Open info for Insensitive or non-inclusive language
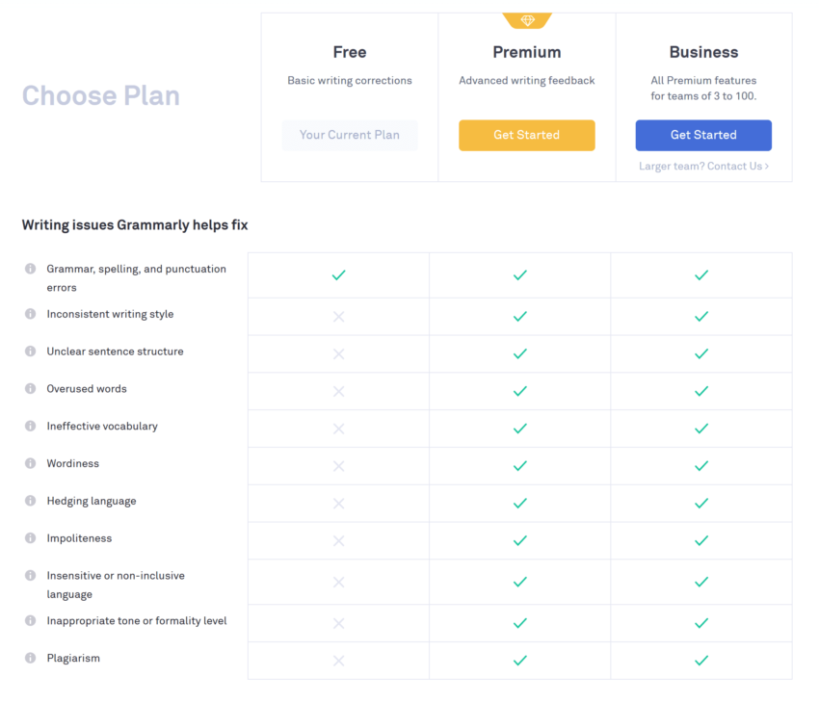The image size is (819, 703). (32, 575)
